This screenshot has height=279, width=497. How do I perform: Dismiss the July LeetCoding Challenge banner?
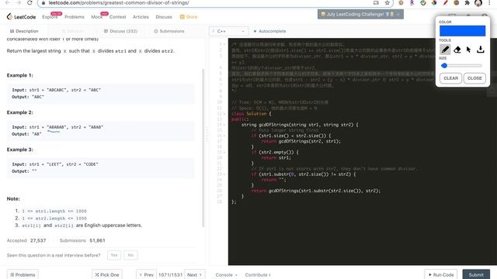398,14
